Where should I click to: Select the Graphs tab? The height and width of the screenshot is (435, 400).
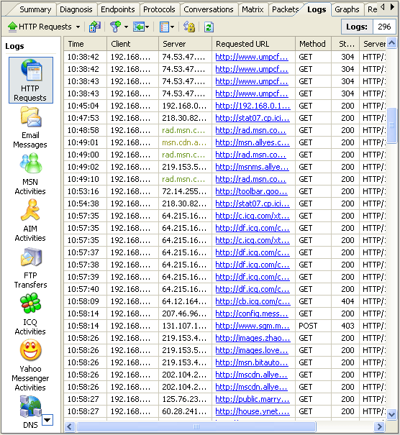coord(347,9)
